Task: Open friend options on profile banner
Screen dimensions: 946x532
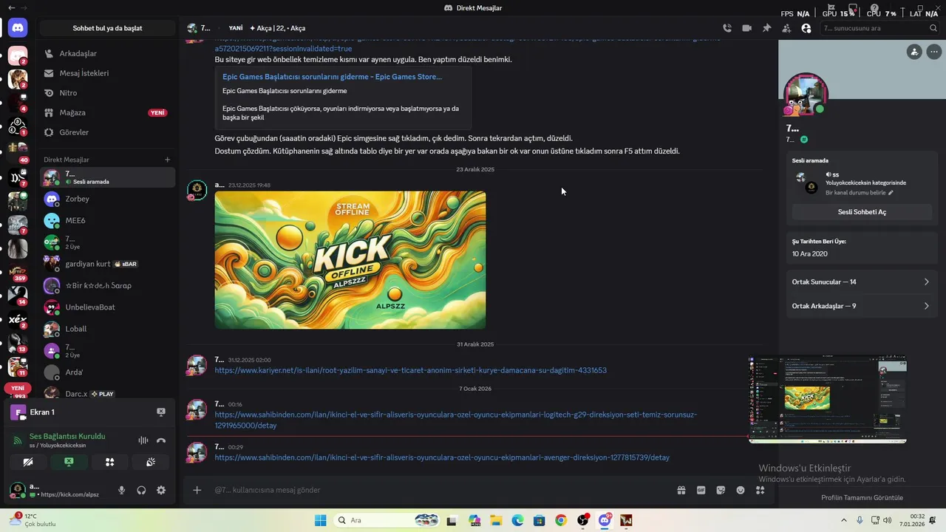Action: coord(915,52)
